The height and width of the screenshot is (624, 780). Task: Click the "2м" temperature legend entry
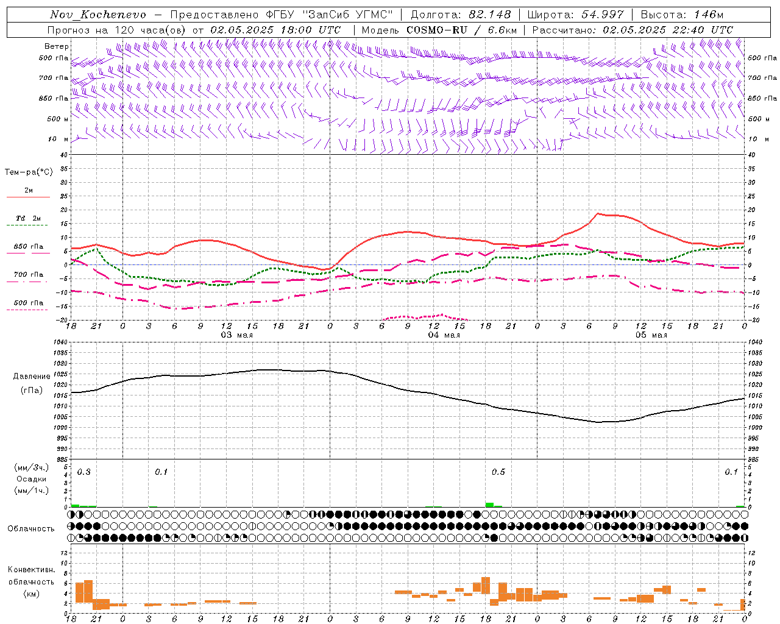(x=29, y=191)
